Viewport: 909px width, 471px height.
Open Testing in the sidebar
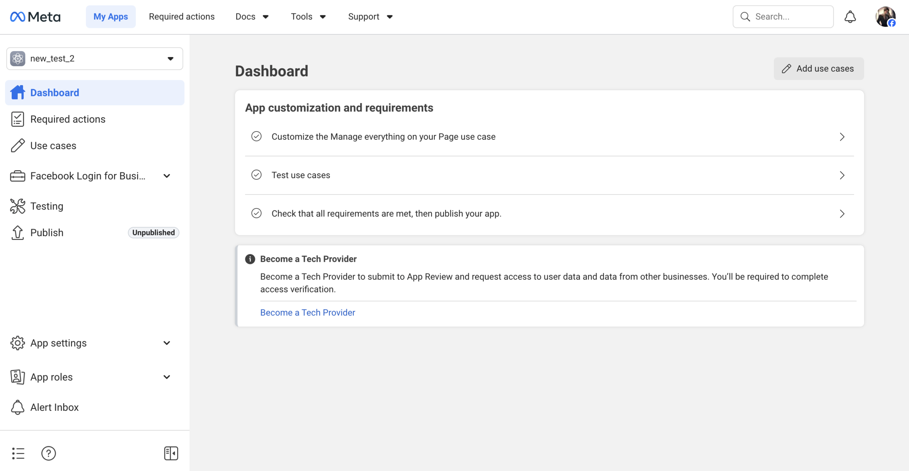pos(94,206)
